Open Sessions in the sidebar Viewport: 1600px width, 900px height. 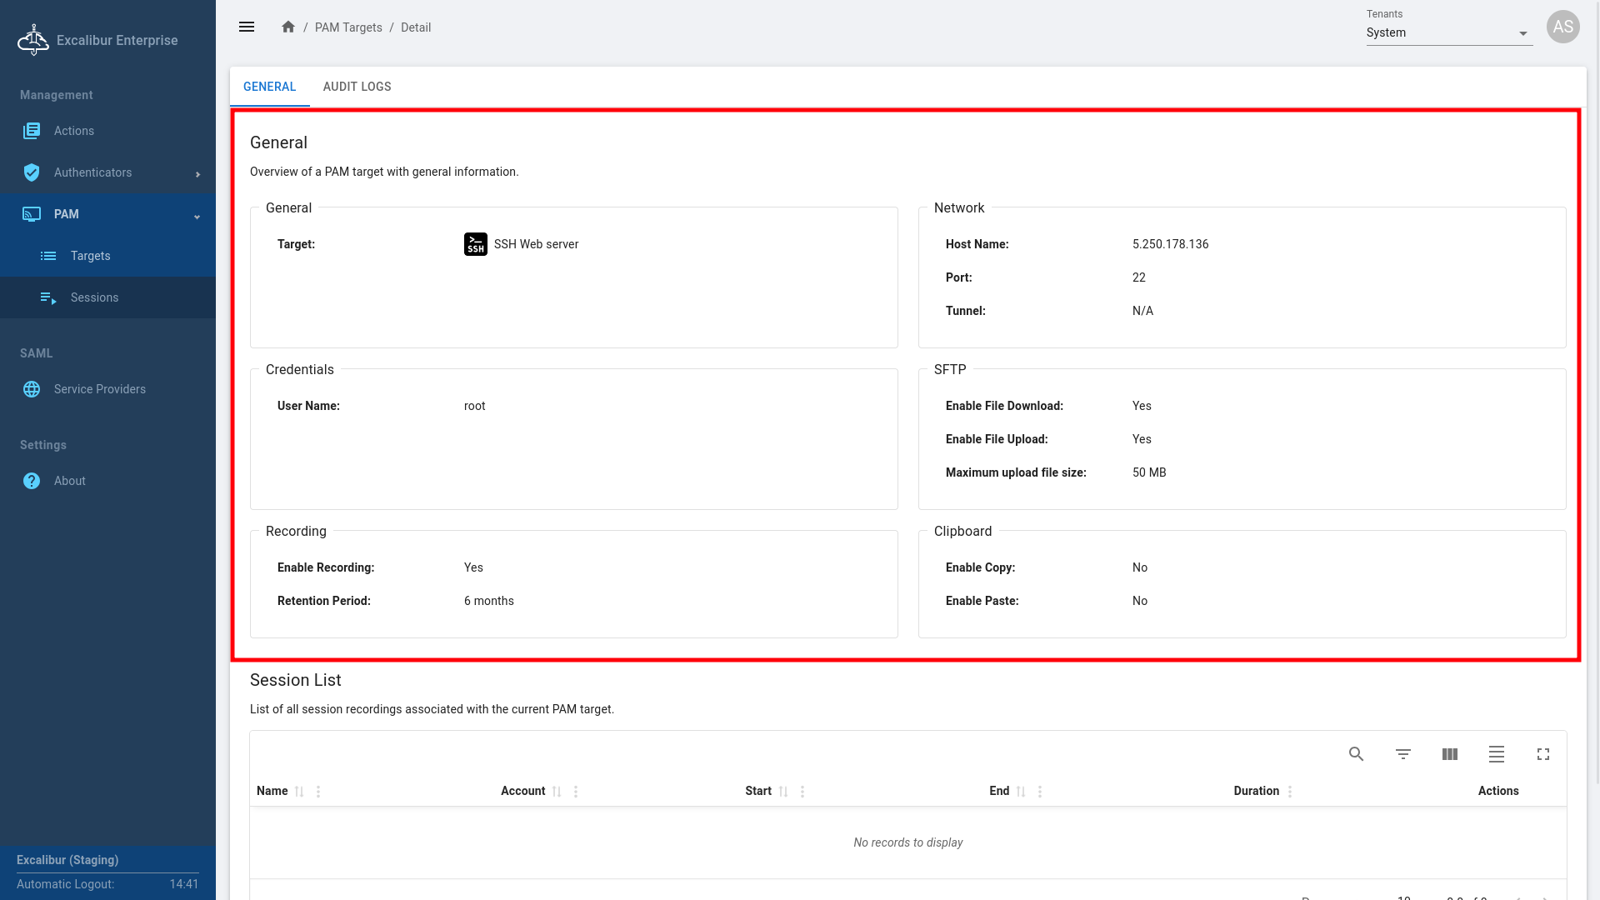(94, 297)
